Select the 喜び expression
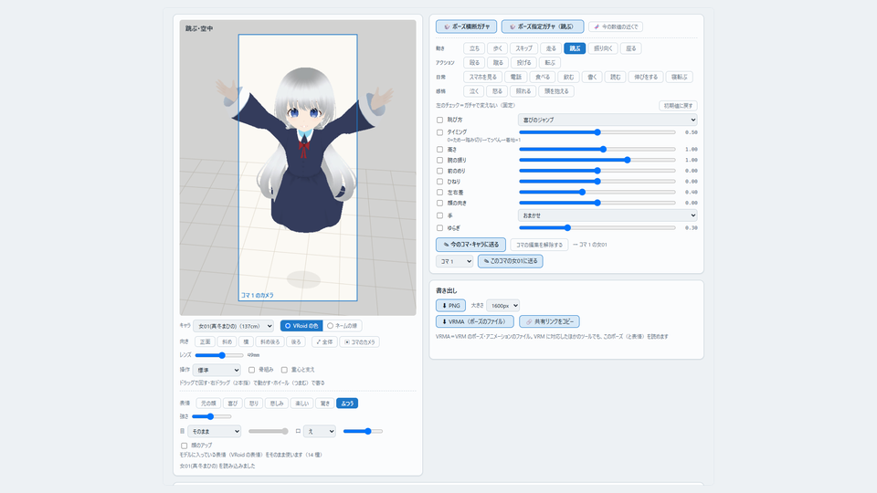The width and height of the screenshot is (877, 493). (x=233, y=403)
